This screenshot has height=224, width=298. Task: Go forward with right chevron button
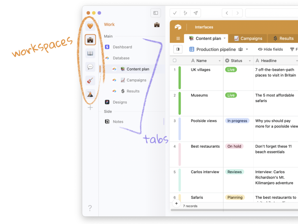pyautogui.click(x=237, y=13)
